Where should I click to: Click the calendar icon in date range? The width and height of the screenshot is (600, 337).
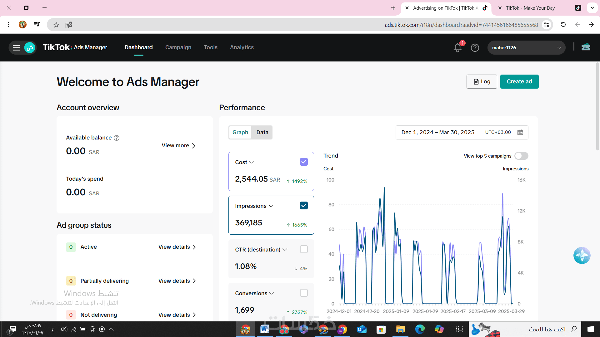pyautogui.click(x=520, y=132)
